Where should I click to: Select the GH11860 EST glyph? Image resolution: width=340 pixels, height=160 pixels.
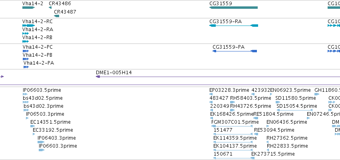317,94
